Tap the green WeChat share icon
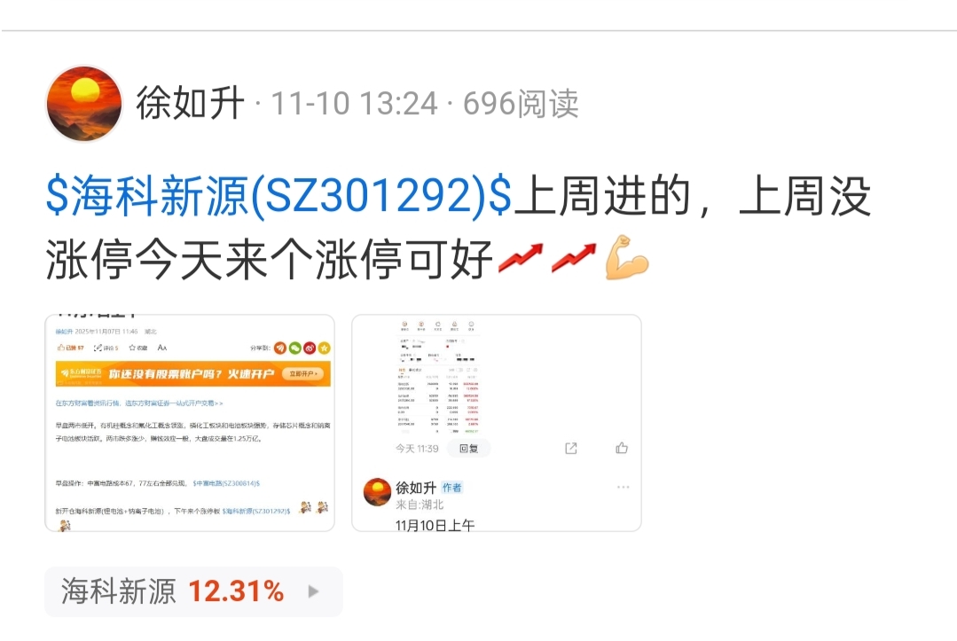Image resolution: width=957 pixels, height=641 pixels. point(294,348)
